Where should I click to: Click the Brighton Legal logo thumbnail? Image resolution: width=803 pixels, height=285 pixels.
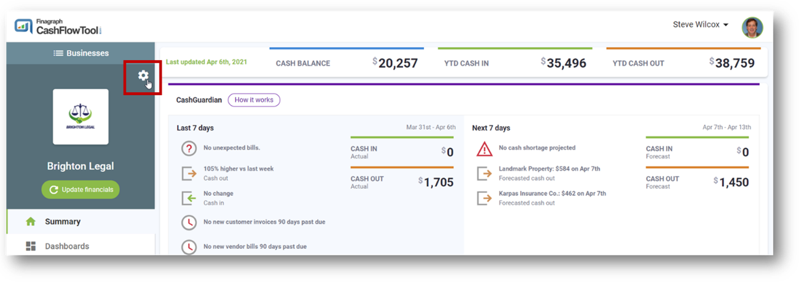tap(80, 117)
